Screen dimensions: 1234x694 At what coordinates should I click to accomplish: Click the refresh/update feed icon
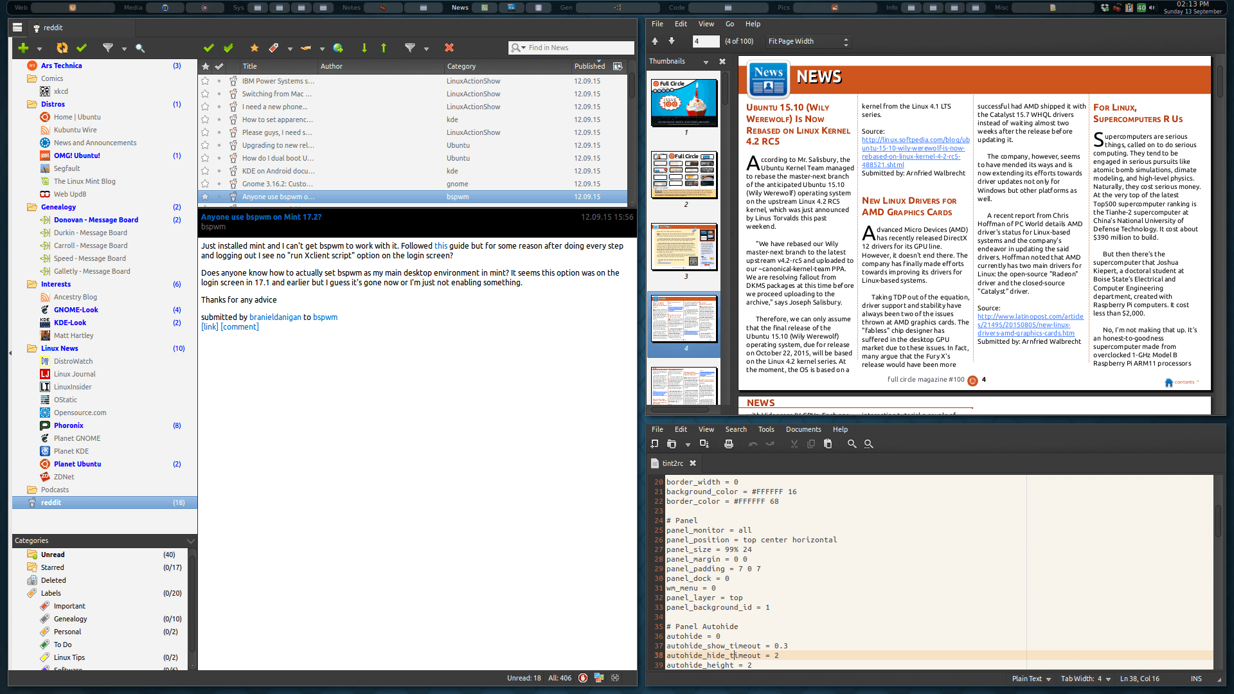pos(62,48)
